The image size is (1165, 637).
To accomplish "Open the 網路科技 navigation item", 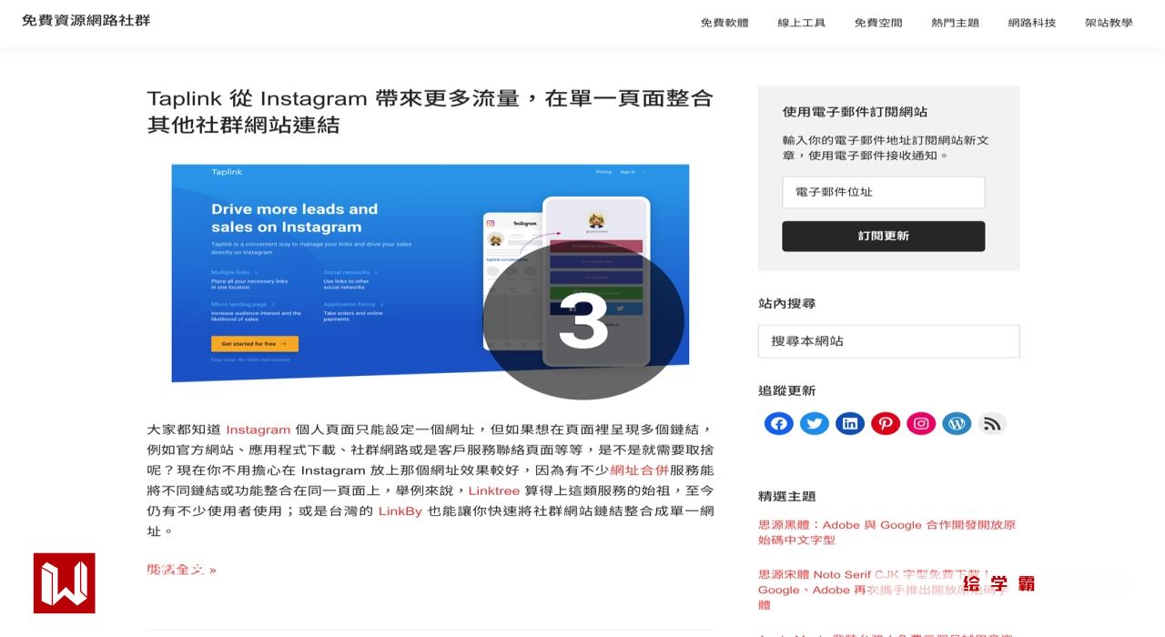I will (x=1032, y=23).
